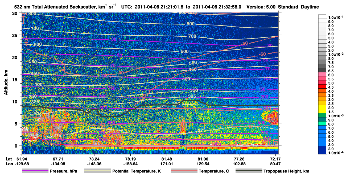The width and height of the screenshot is (346, 177).
Task: Click the red-pink cloud feature at the plot's right edge
Action: 271,117
